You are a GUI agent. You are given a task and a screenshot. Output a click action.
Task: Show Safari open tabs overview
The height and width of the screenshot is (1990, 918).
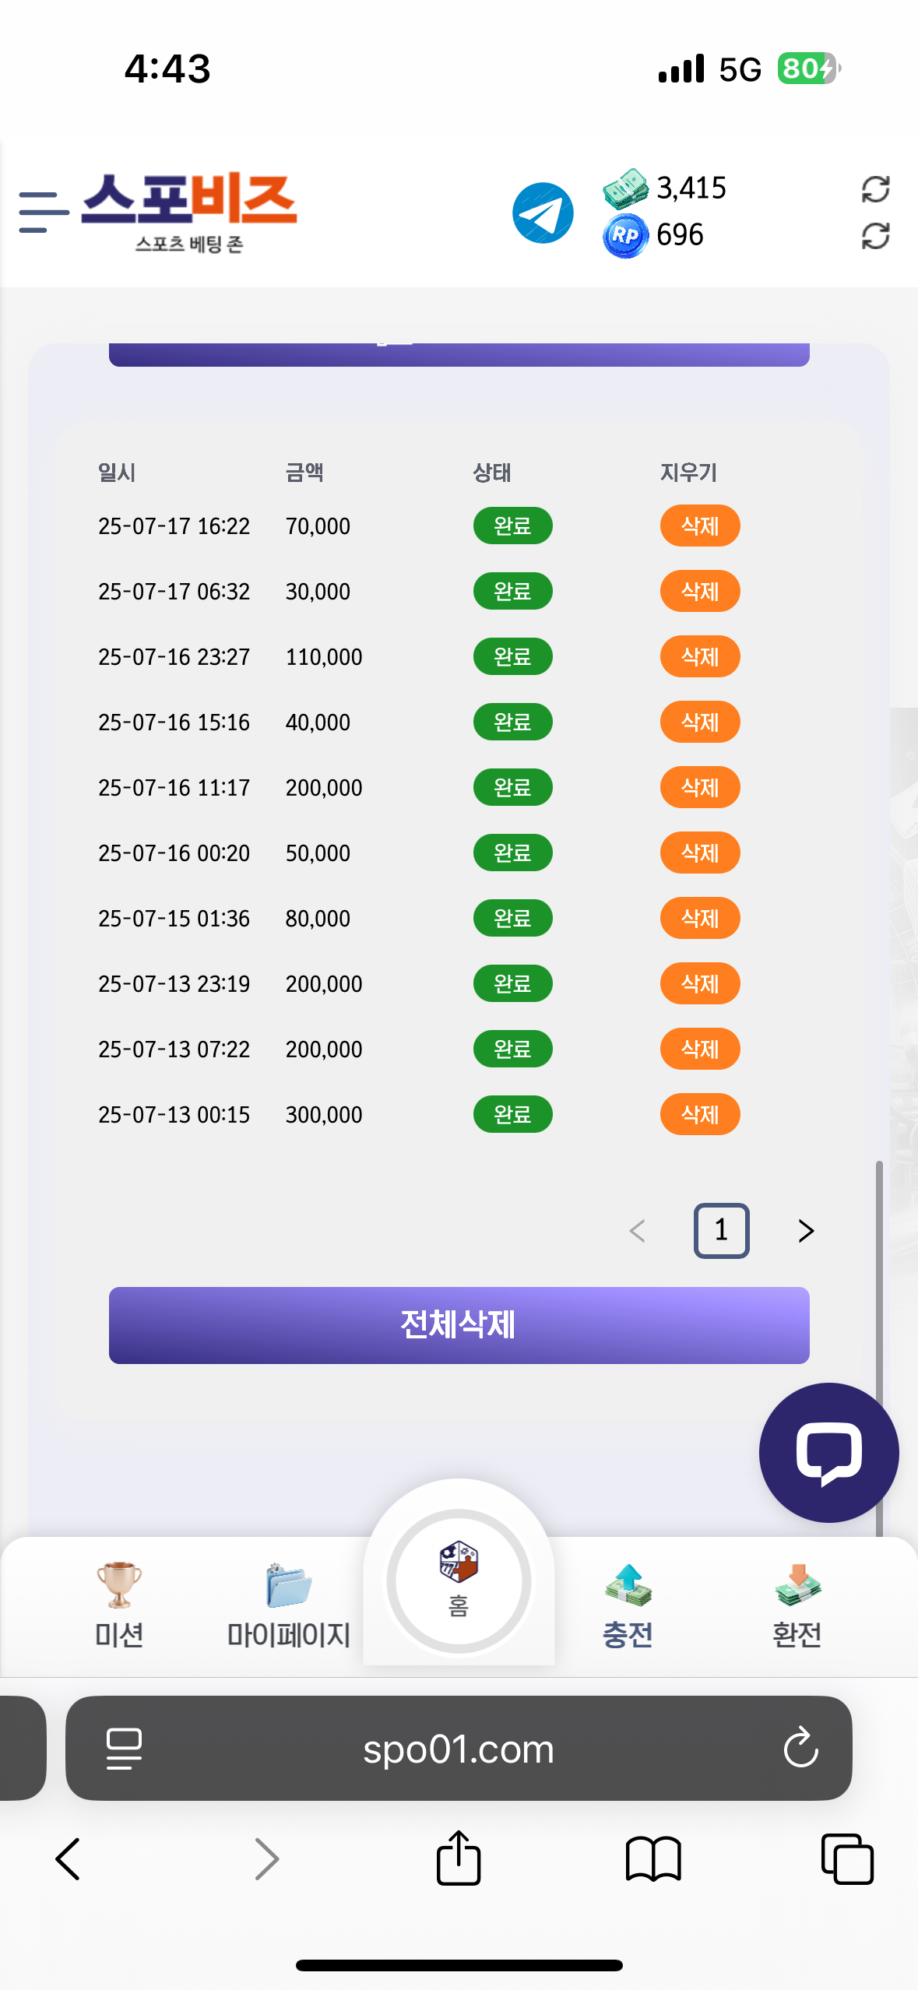(847, 1859)
